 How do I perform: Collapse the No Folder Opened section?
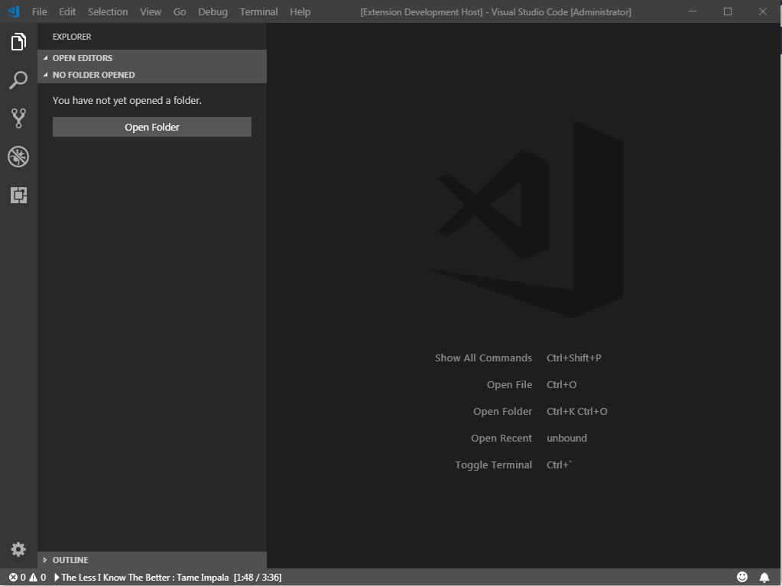151,75
